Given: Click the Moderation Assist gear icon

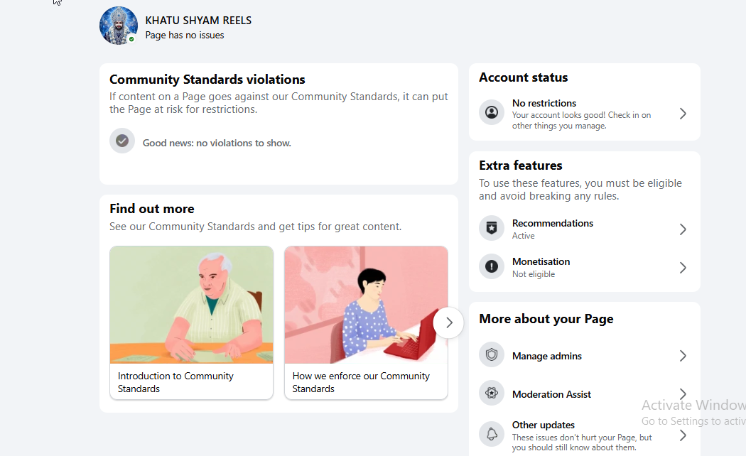Looking at the screenshot, I should [x=492, y=393].
